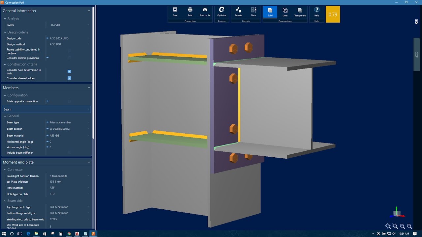This screenshot has width=422, height=237.
Task: Click the yellow 0.79 ratio indicator
Action: (x=333, y=14)
